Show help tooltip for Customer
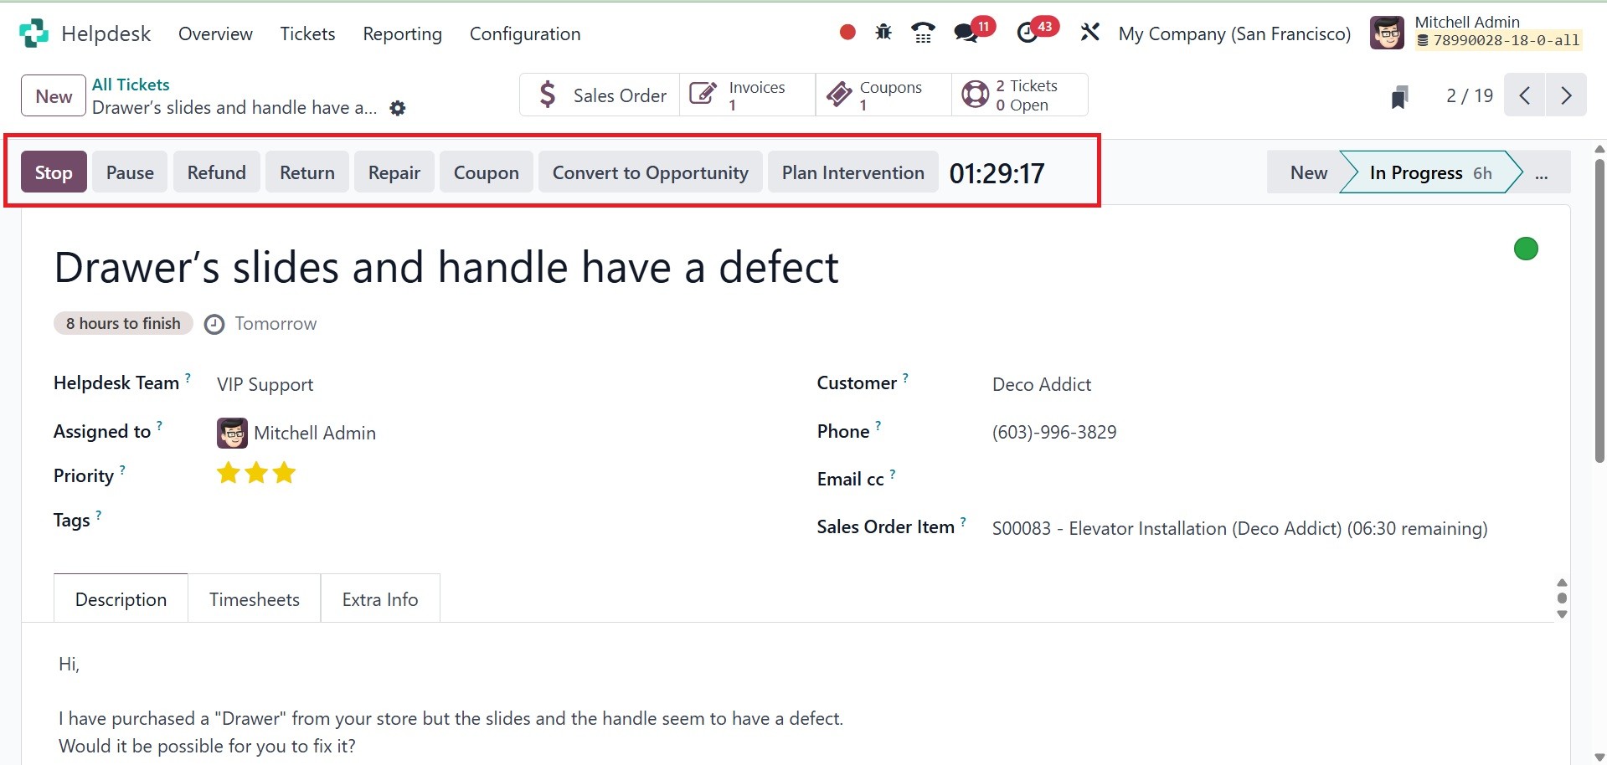The image size is (1607, 765). coord(905,377)
